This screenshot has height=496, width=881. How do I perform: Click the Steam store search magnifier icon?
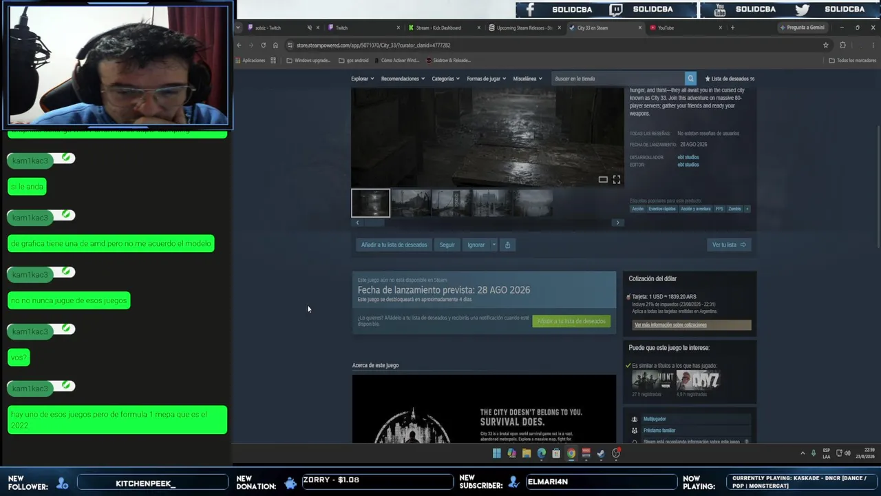(x=690, y=79)
